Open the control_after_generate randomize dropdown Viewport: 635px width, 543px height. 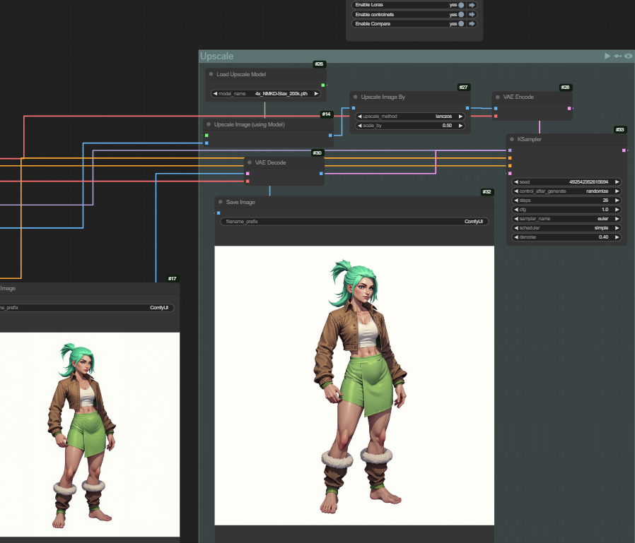(x=566, y=191)
